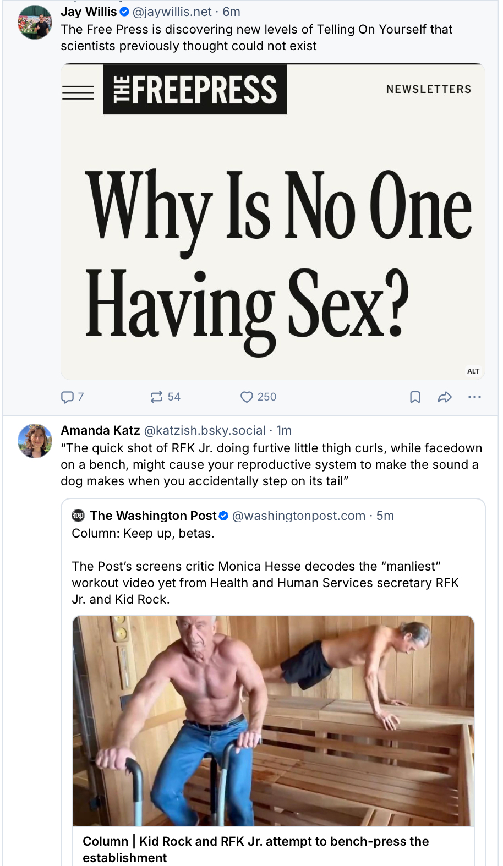Click The Free Press logo in image
This screenshot has width=503, height=866.
195,90
